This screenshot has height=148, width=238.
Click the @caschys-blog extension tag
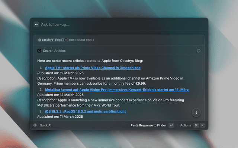tap(49, 40)
